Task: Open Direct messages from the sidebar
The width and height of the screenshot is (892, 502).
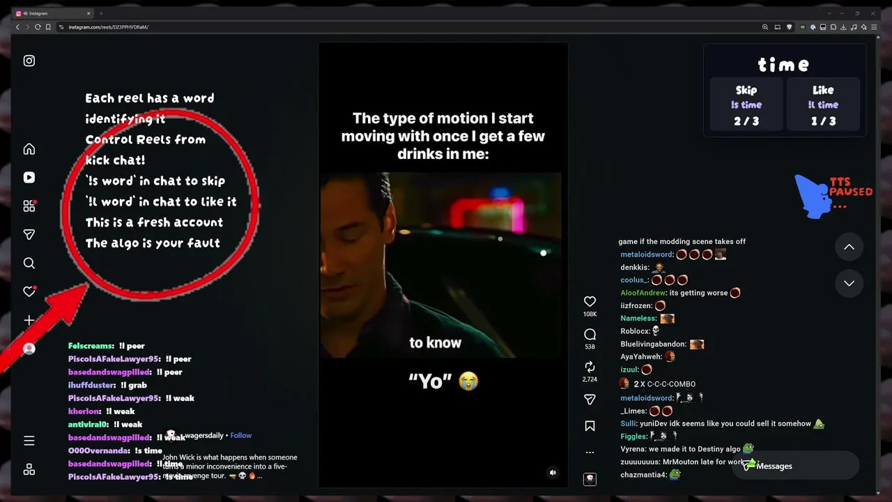Action: click(29, 235)
